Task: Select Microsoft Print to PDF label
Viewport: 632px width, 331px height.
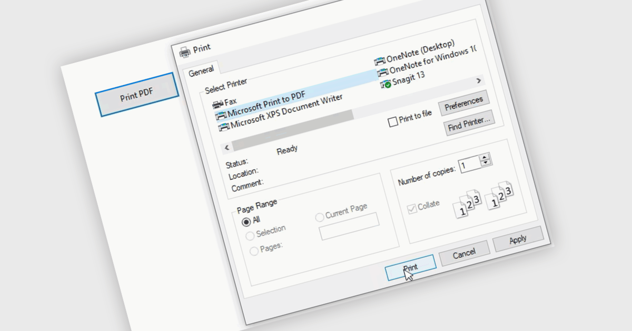Action: click(x=266, y=105)
